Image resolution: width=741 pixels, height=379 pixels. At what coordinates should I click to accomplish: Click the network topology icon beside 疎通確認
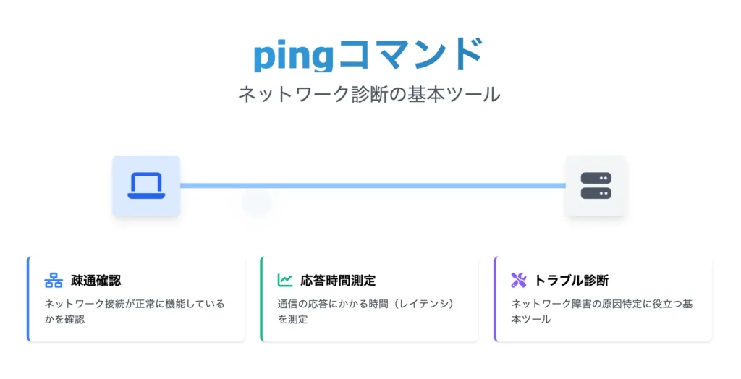tap(54, 280)
